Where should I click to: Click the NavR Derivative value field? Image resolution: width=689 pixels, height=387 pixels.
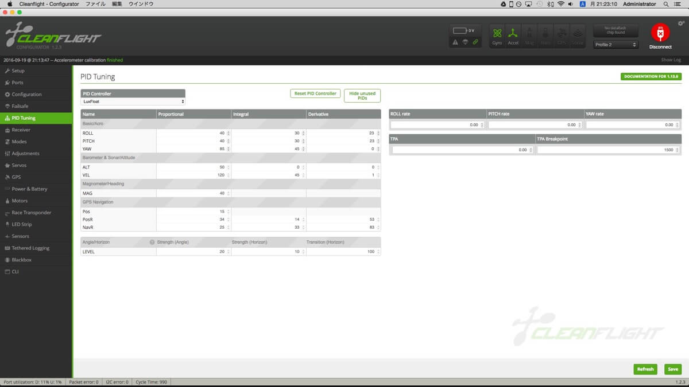click(343, 228)
